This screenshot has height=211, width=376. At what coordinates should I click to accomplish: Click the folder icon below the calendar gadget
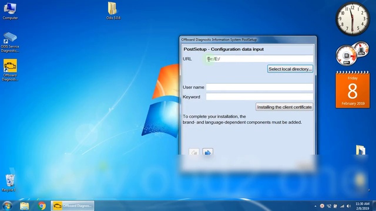pyautogui.click(x=360, y=150)
